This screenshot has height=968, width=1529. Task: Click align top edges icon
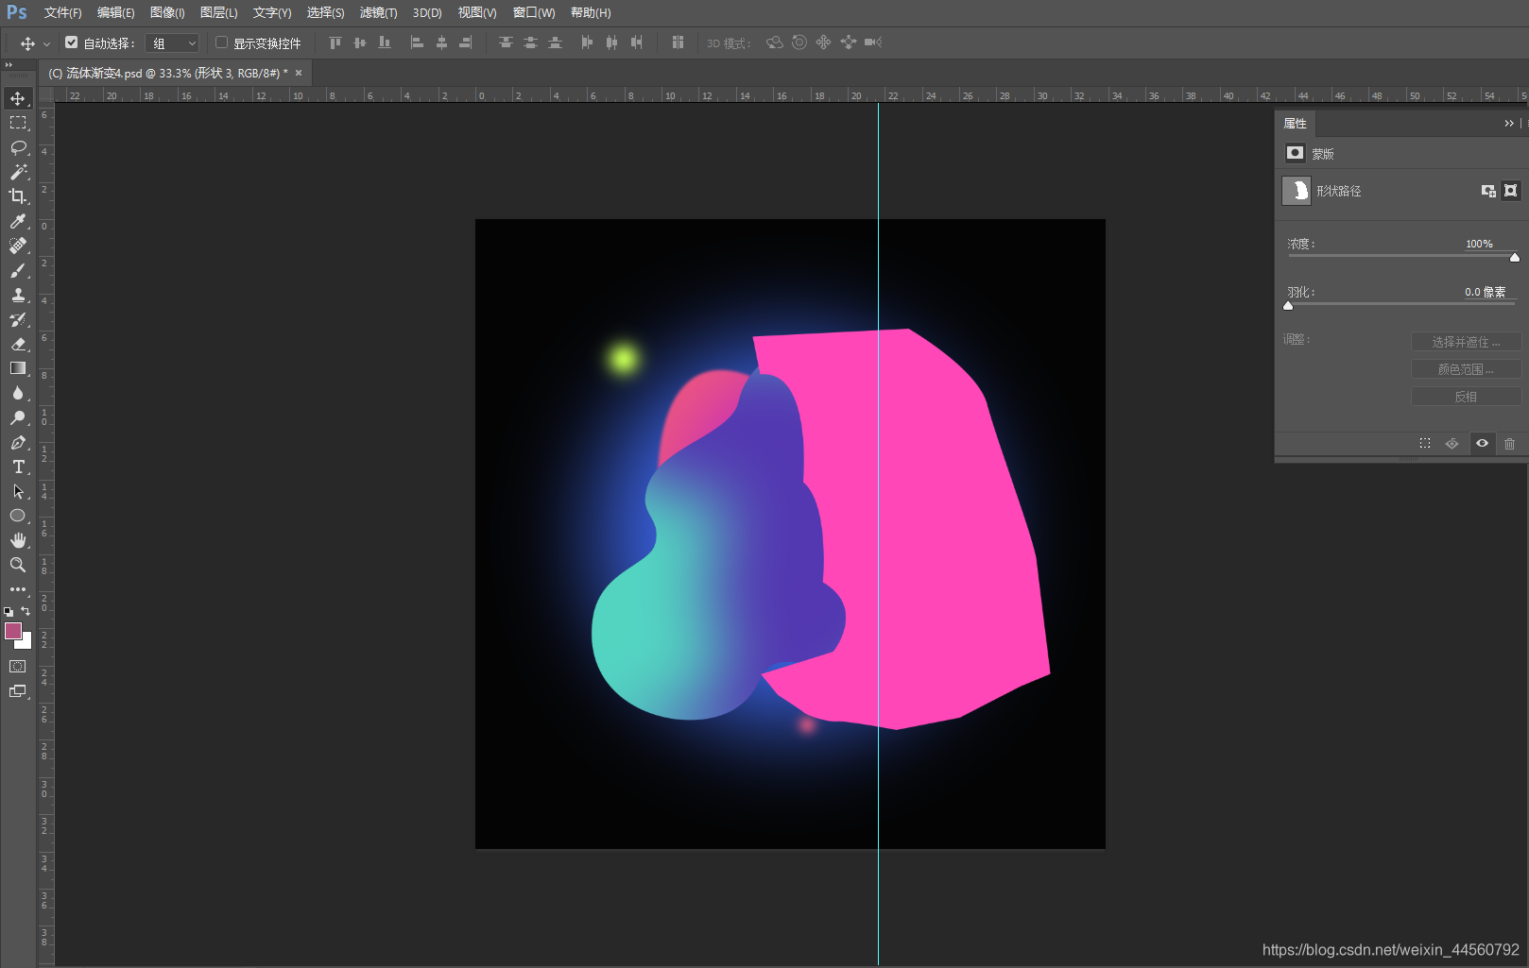335,42
